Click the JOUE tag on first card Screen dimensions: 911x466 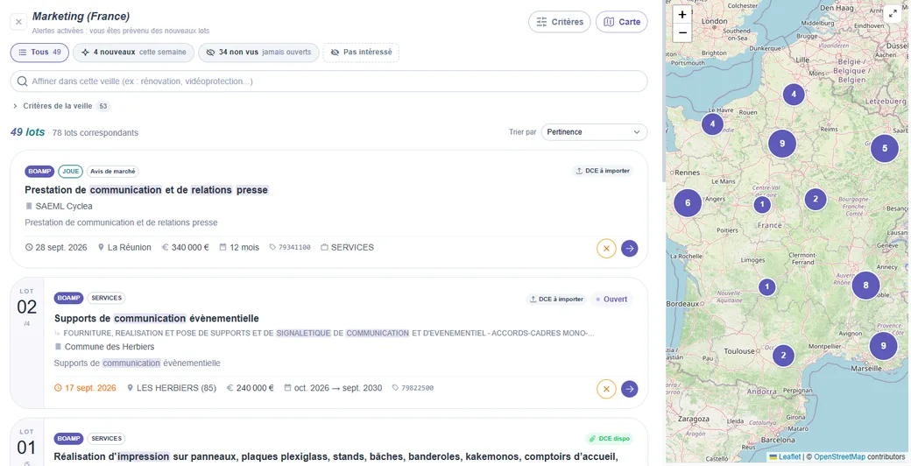[x=70, y=172]
